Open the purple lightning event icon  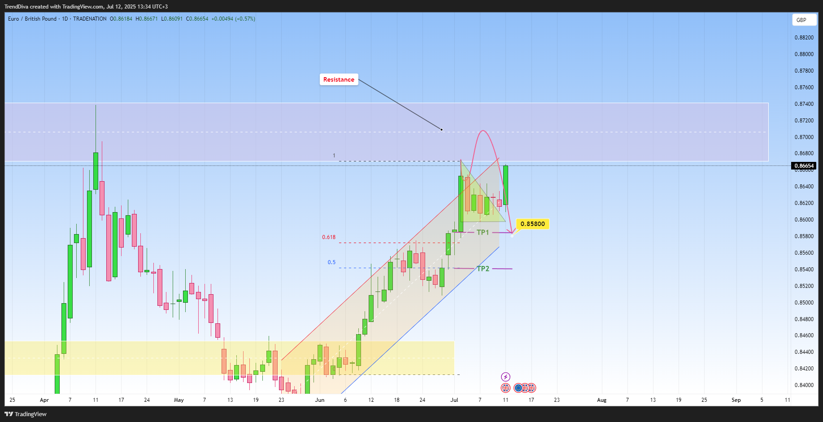(505, 377)
